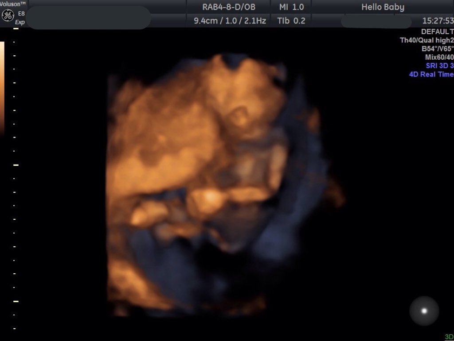Click the 'MI 1.0' readout
454x341 pixels.
[x=291, y=7]
